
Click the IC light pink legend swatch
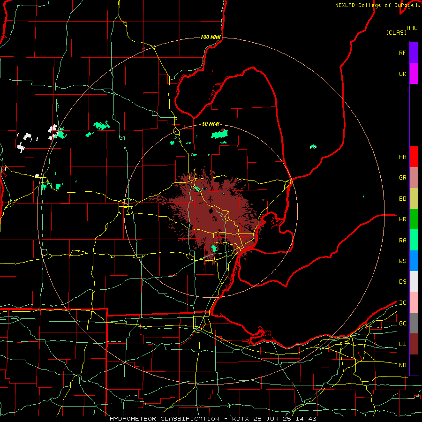pos(414,302)
